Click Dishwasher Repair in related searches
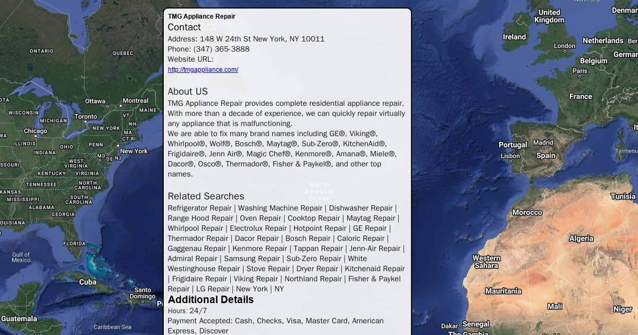This screenshot has width=638, height=335. point(360,208)
